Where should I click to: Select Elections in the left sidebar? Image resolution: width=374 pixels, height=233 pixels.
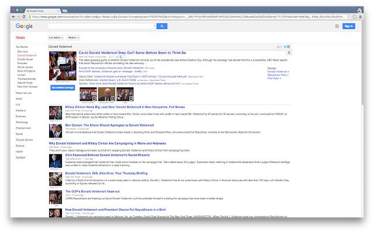point(20,110)
